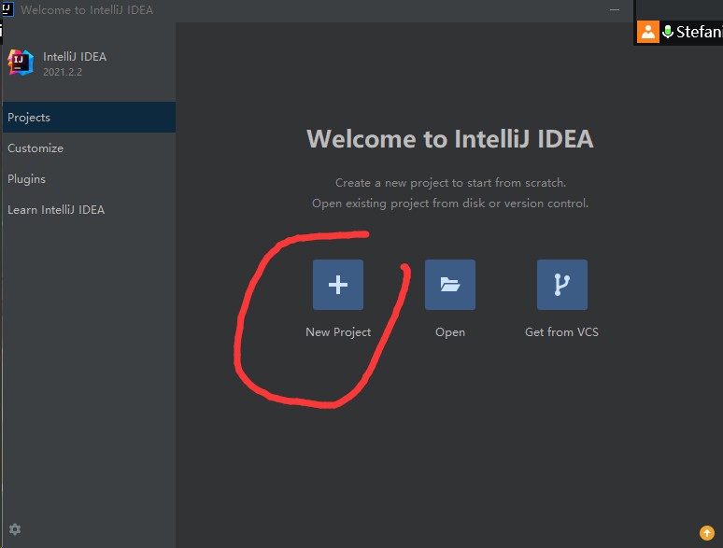This screenshot has height=548, width=723.
Task: Click the 2021.2.2 version text
Action: point(63,72)
